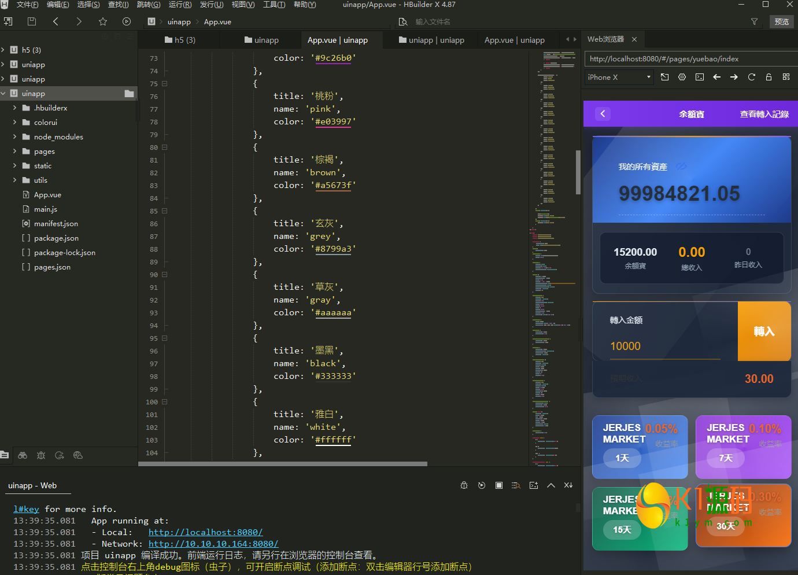Expand the pages folder
798x575 pixels.
coord(14,151)
